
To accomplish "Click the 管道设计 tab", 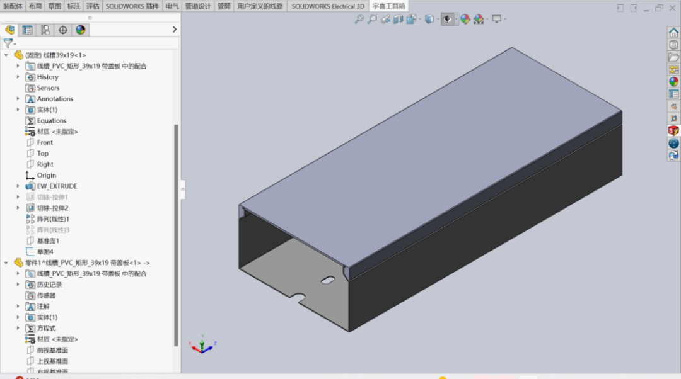I will 197,6.
